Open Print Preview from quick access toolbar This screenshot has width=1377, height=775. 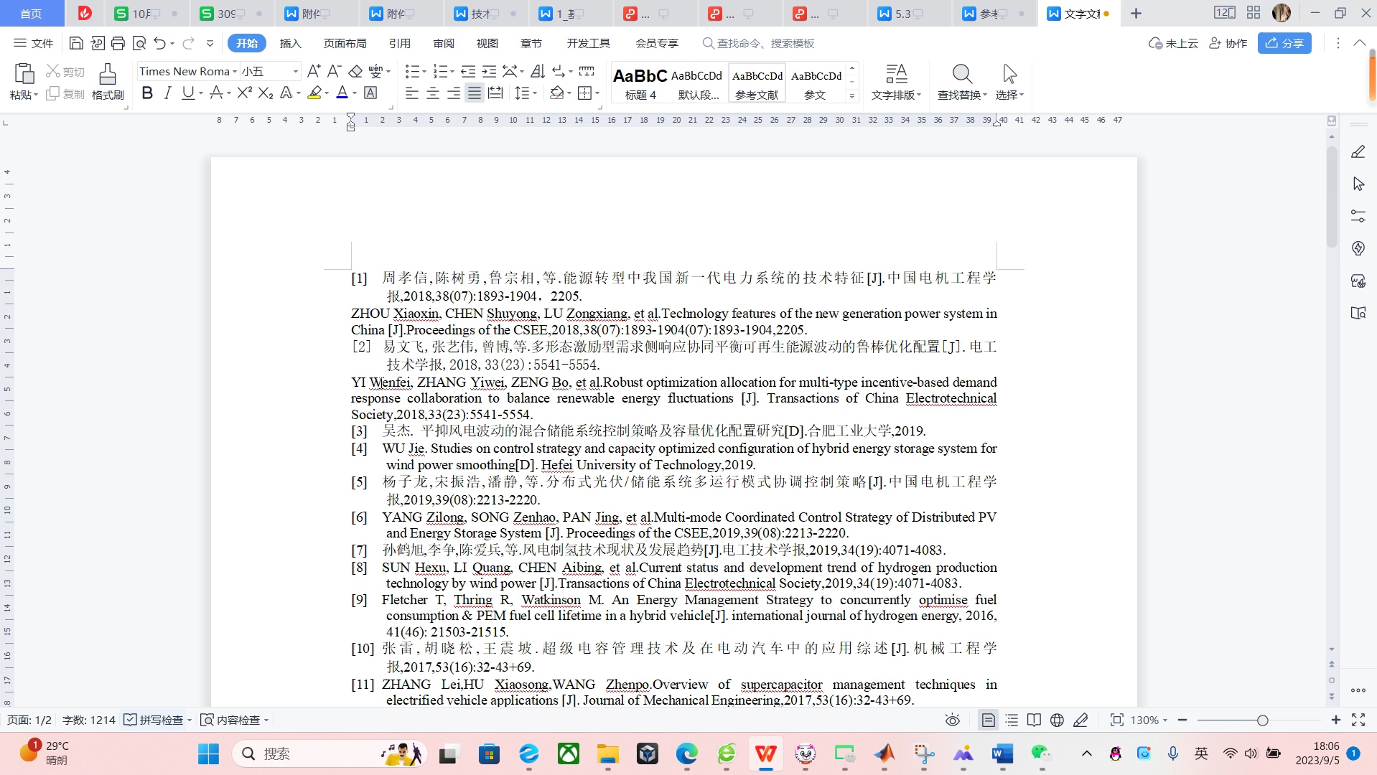(x=139, y=43)
